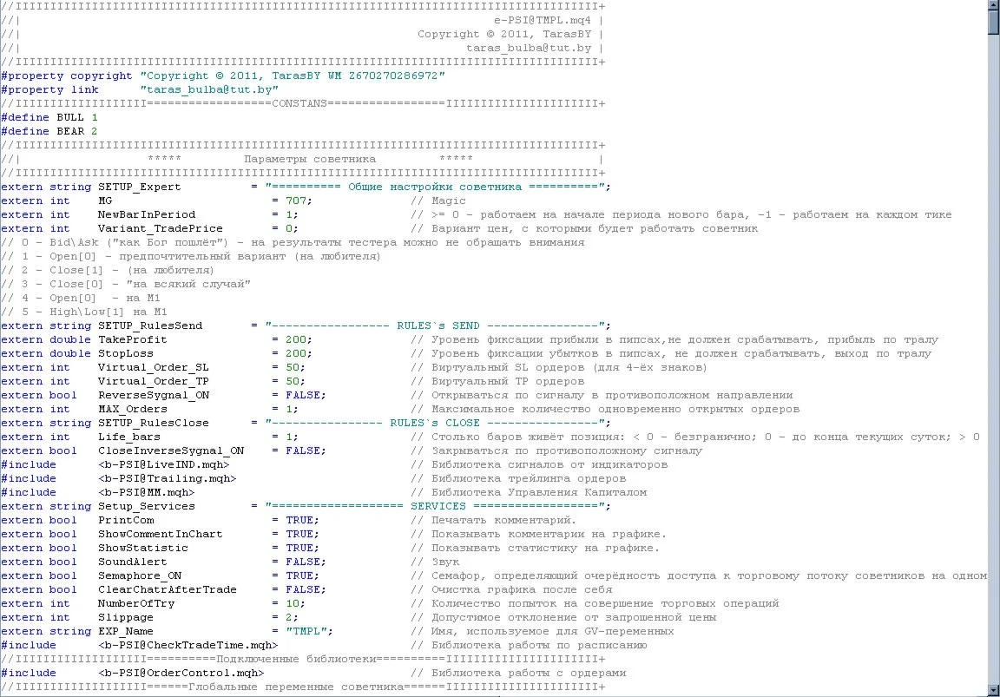
Task: Click the StopLoss variable name
Action: 125,353
